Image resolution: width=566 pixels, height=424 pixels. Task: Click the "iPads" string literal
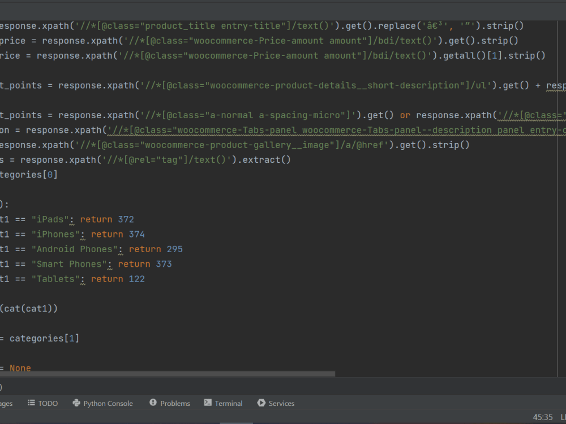(50, 219)
